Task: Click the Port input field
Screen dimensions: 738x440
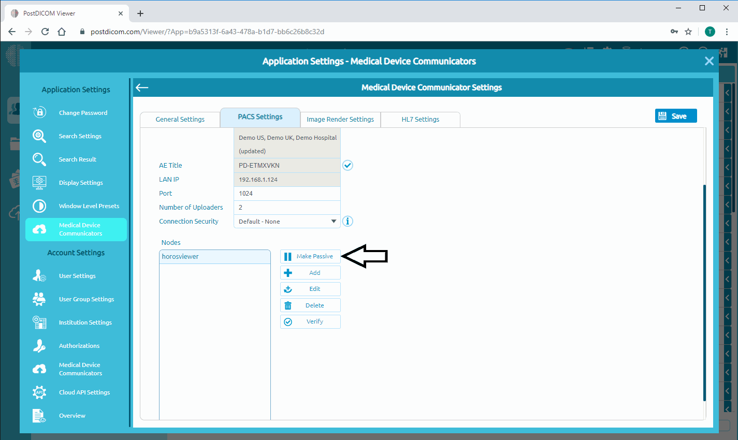Action: pos(287,193)
